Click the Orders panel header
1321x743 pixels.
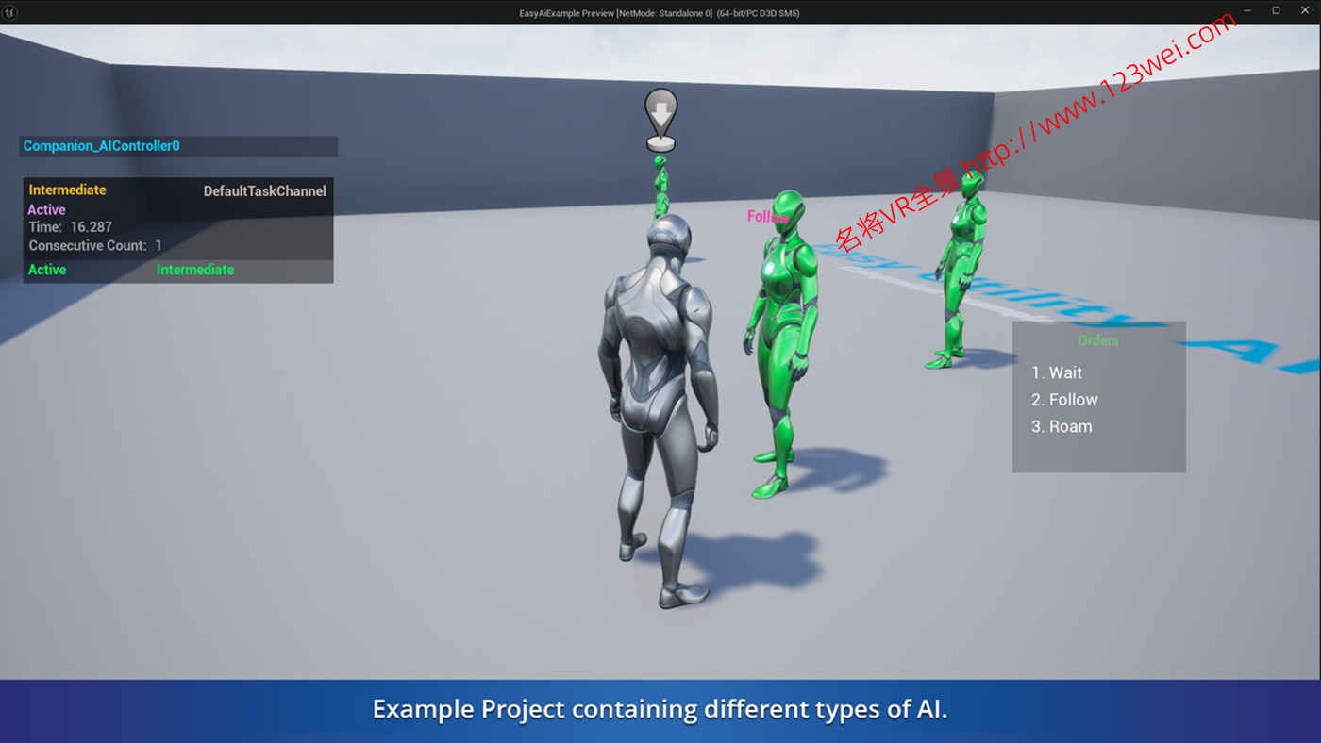click(1097, 340)
